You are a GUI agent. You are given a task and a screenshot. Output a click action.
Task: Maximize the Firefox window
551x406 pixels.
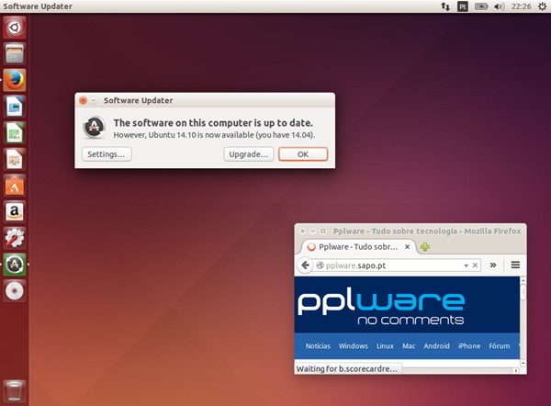point(323,231)
